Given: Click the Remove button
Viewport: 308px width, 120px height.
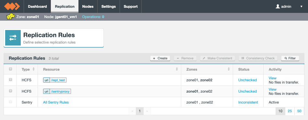Looking at the screenshot, I should (x=185, y=58).
